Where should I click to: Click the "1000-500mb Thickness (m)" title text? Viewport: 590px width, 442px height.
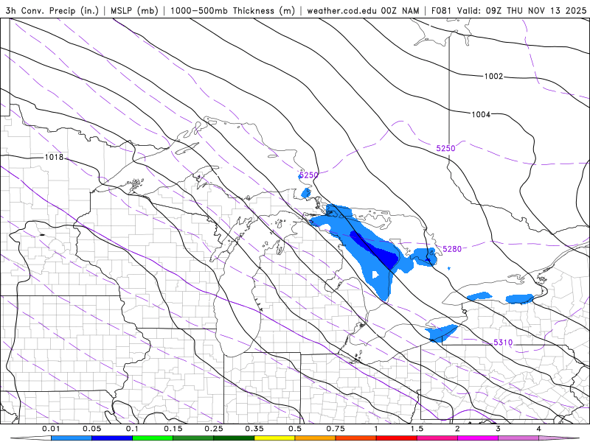232,10
